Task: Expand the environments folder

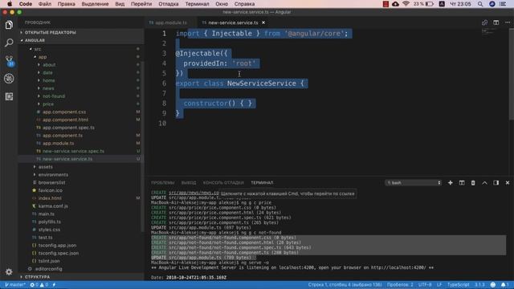Action: (x=53, y=175)
